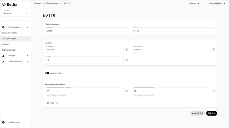Open the Område Generelt dropdown
Viewport: 229px width, 128px height.
click(x=16, y=13)
